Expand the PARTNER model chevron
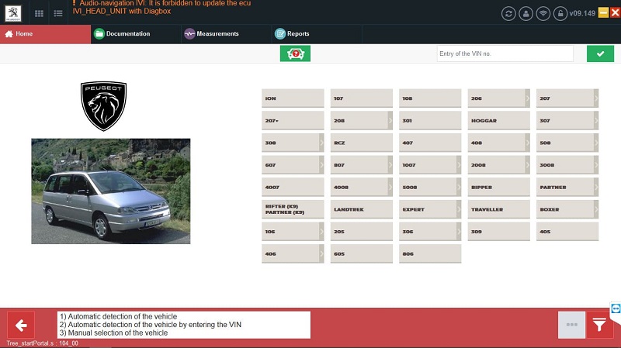This screenshot has height=348, width=621. (596, 187)
